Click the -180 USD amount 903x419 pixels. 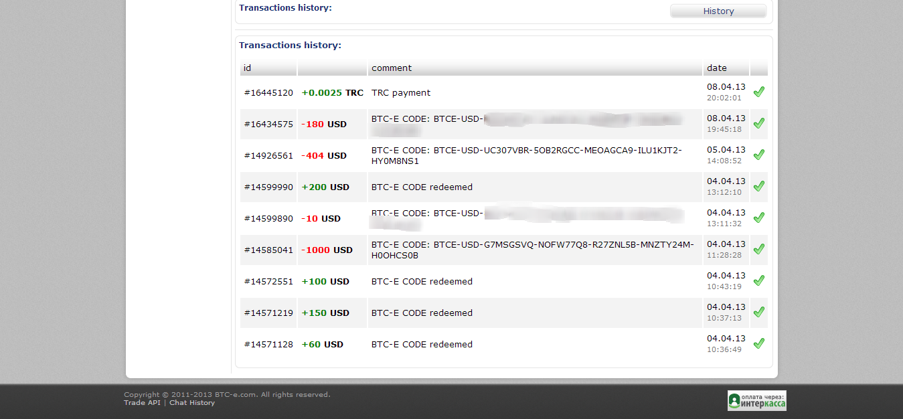tap(324, 124)
